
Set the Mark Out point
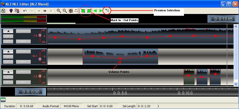[89, 11]
